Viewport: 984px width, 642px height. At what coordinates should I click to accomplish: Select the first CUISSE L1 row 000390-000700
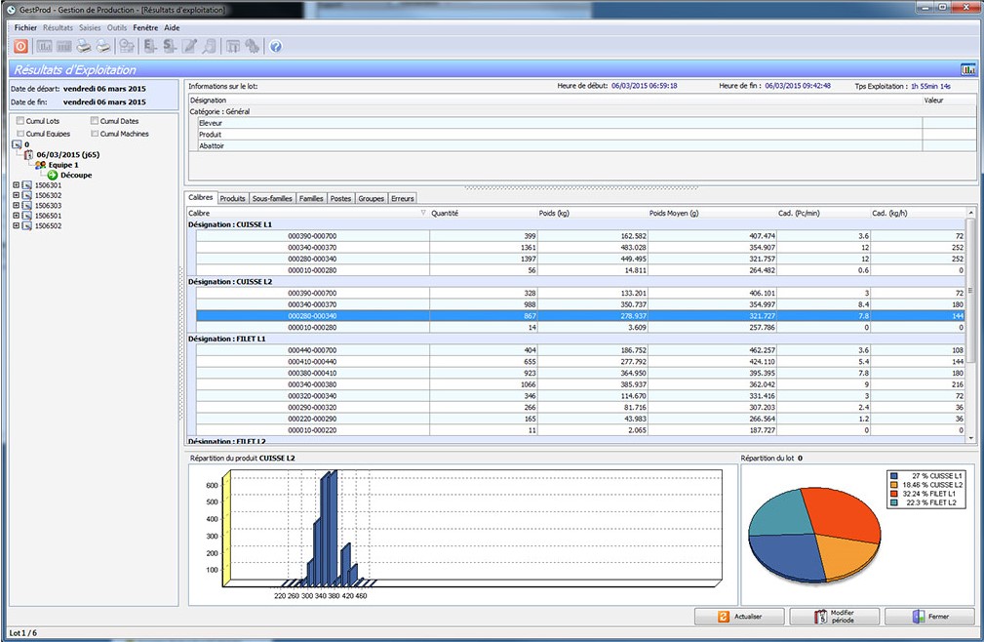tap(312, 236)
